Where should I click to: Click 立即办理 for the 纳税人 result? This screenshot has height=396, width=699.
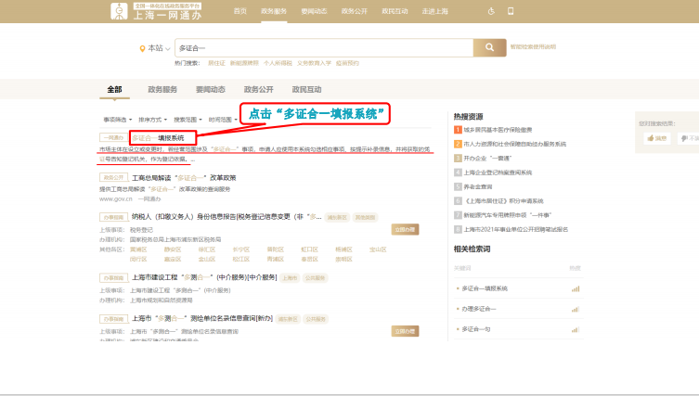click(404, 228)
